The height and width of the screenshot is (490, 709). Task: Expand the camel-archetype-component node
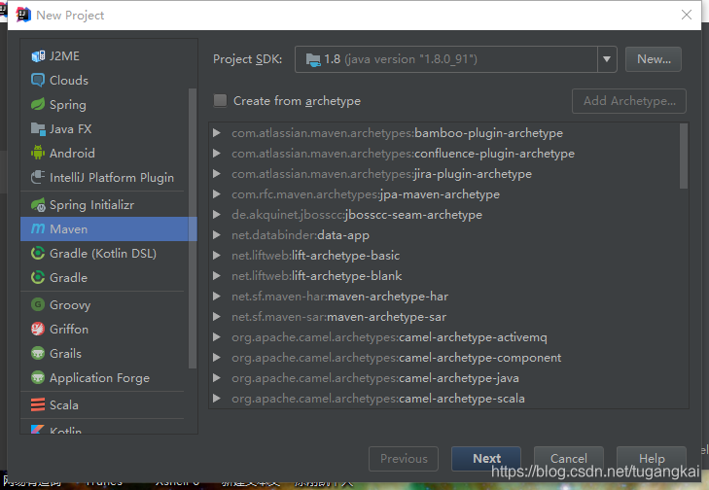(x=217, y=357)
